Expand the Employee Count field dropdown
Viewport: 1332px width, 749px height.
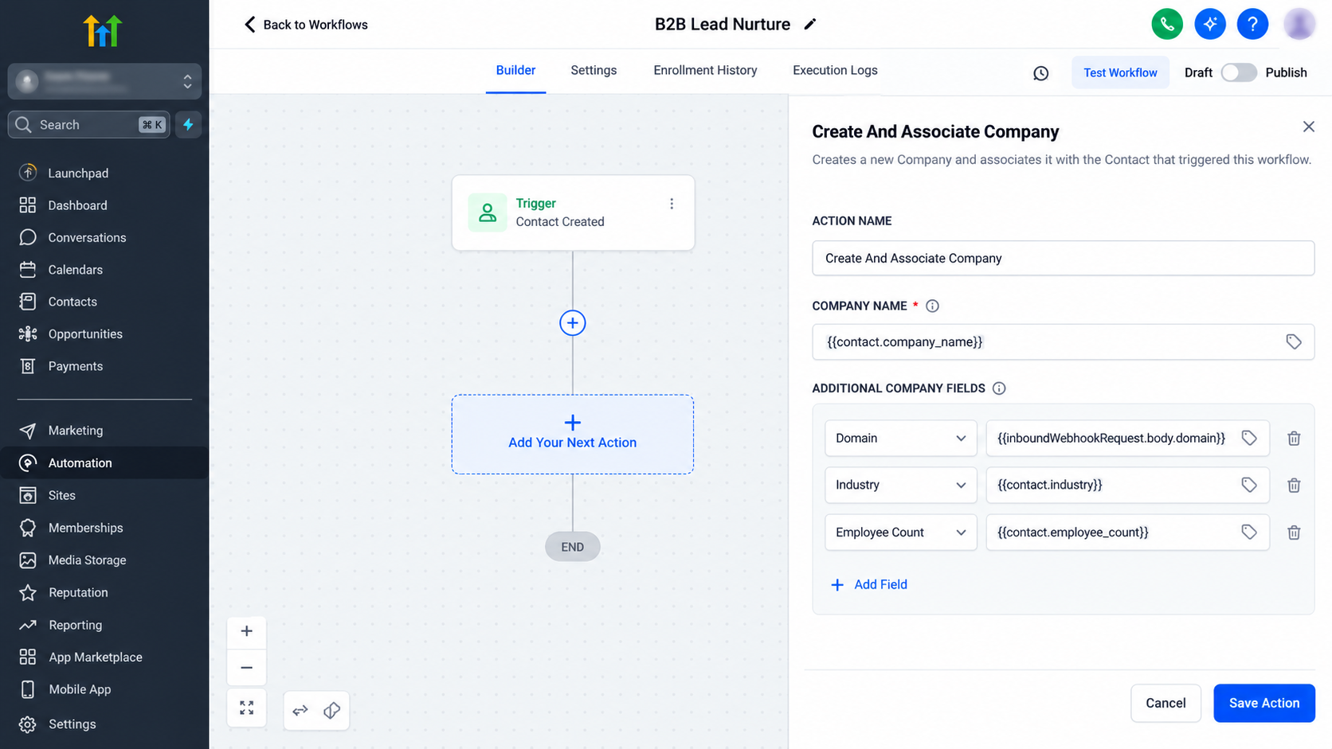900,532
